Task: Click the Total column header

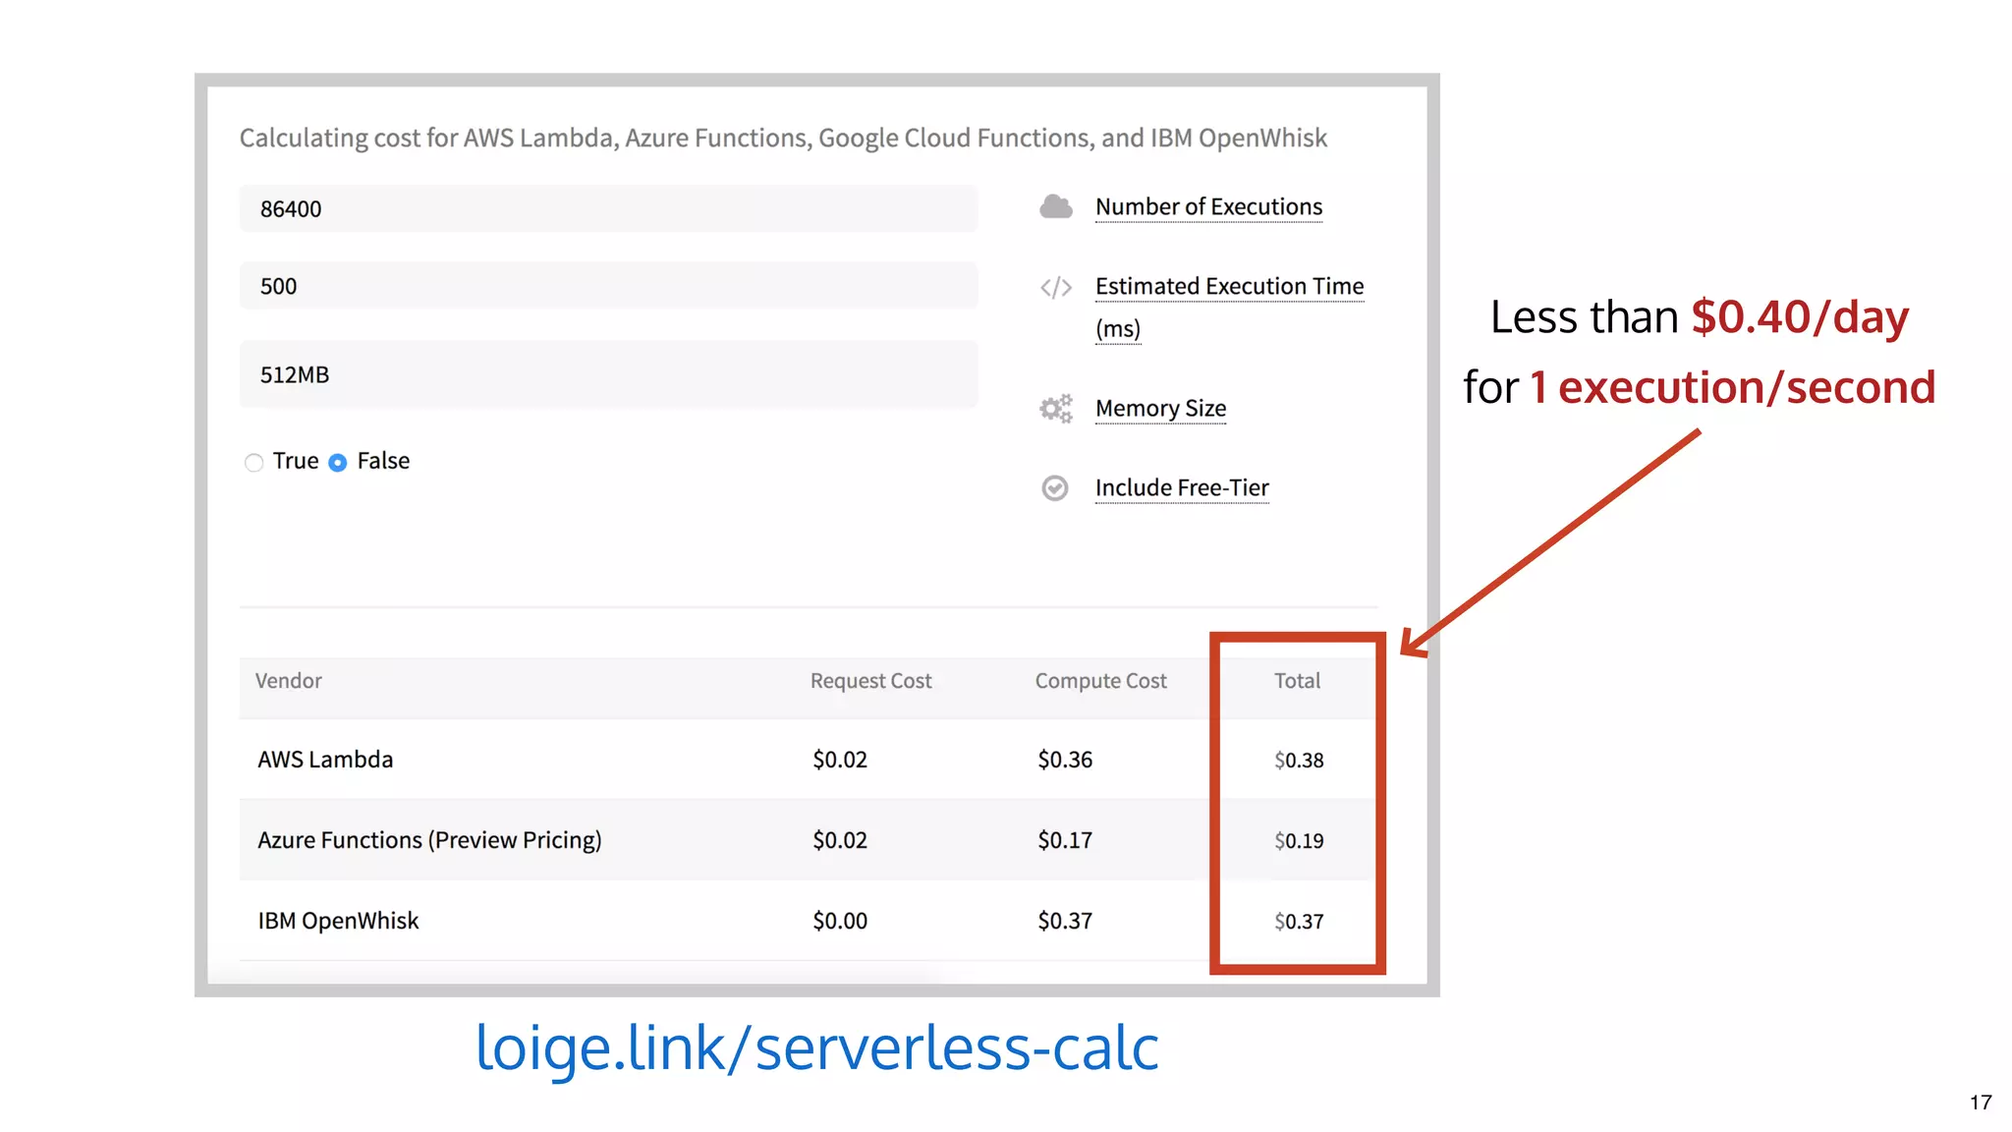Action: click(1297, 680)
